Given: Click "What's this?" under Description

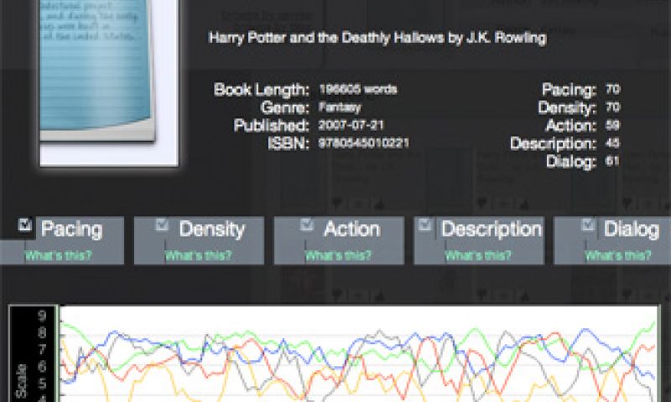Looking at the screenshot, I should coord(478,255).
